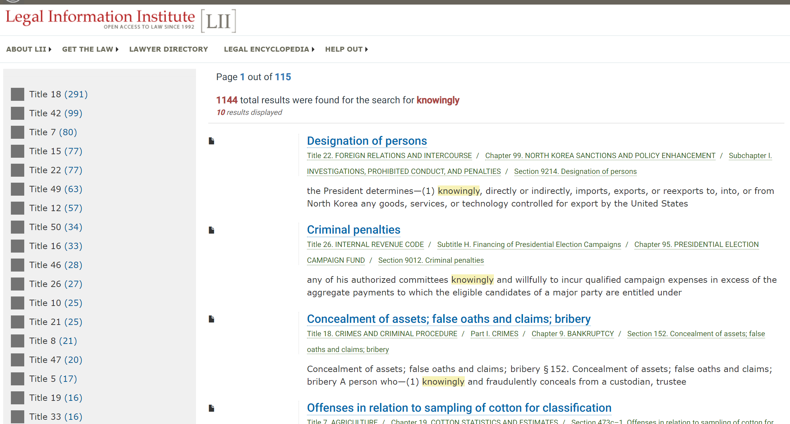Follow Part I. CRIMES breadcrumb

point(494,334)
